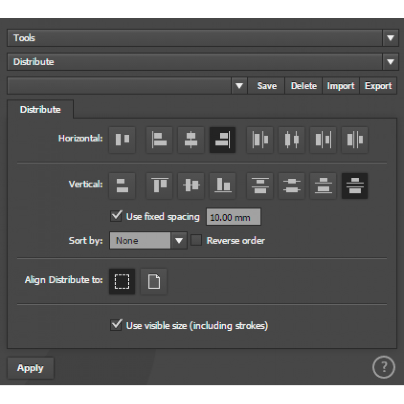The width and height of the screenshot is (404, 404).
Task: Open help with question mark icon
Action: tap(384, 367)
